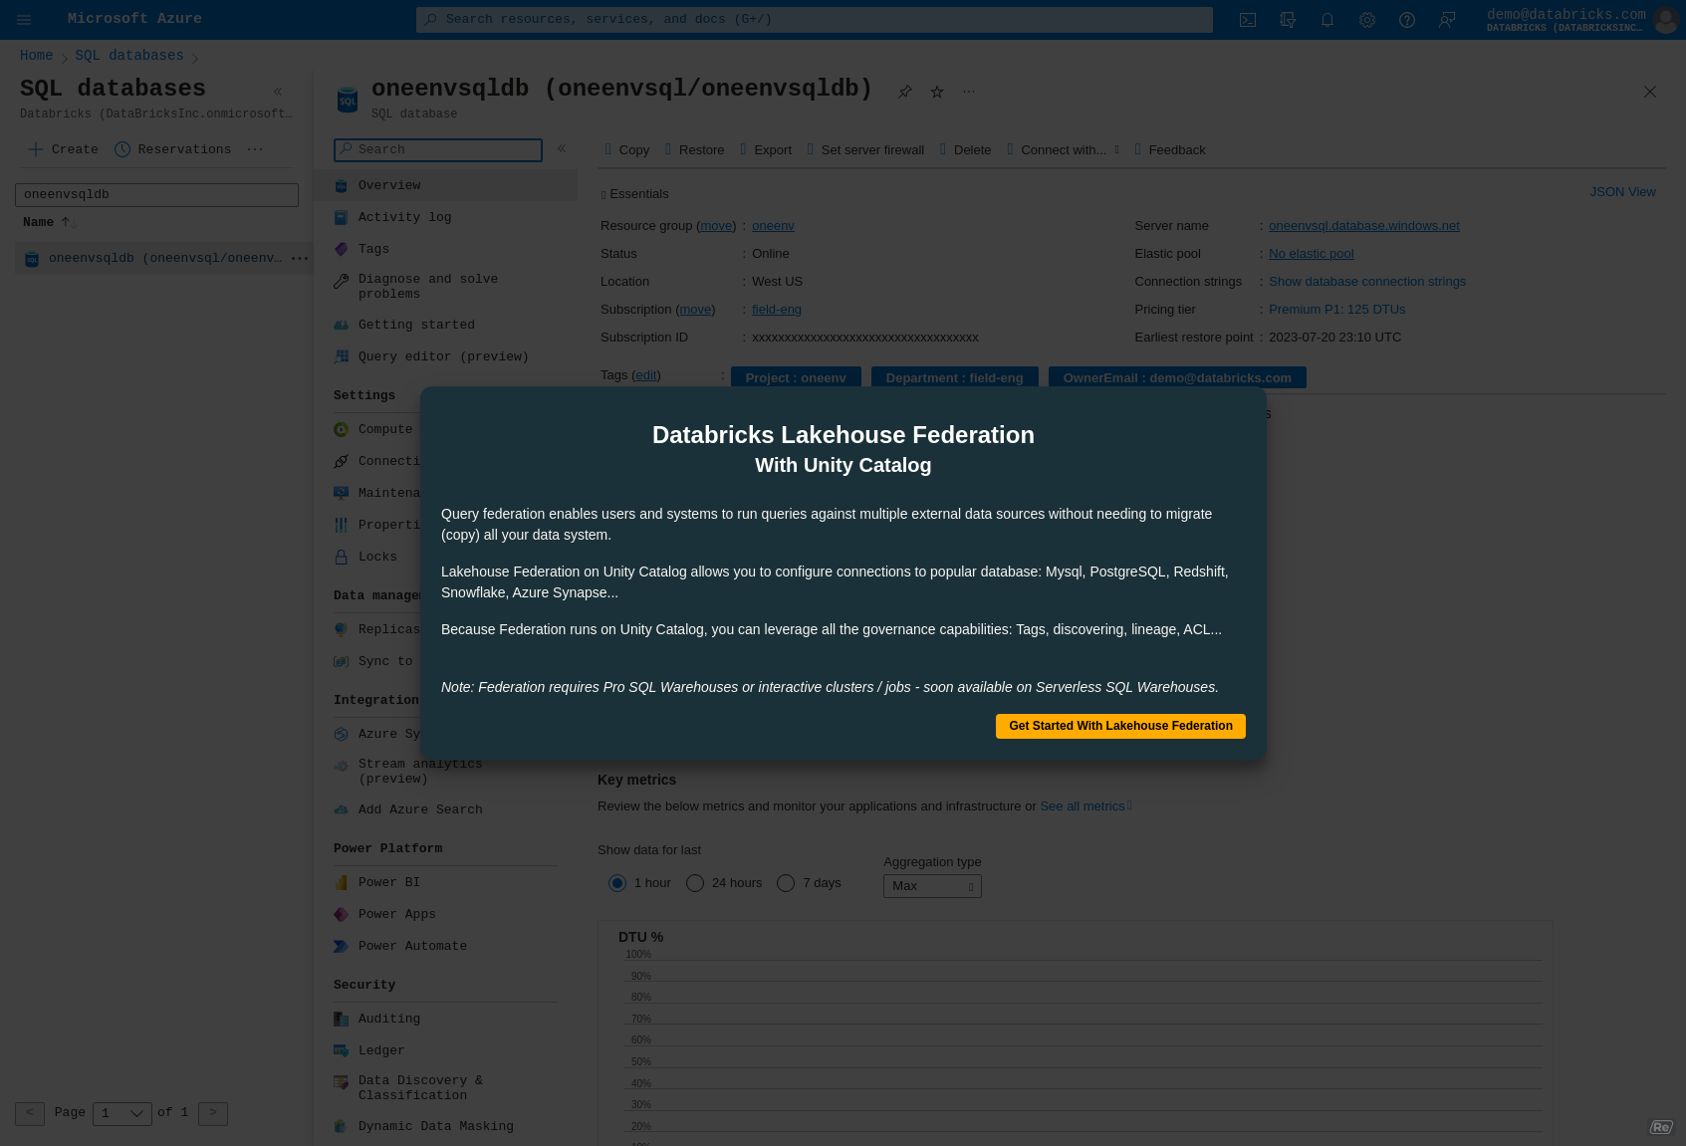The image size is (1686, 1146).
Task: Choose the 7 days radio option
Action: click(x=786, y=883)
